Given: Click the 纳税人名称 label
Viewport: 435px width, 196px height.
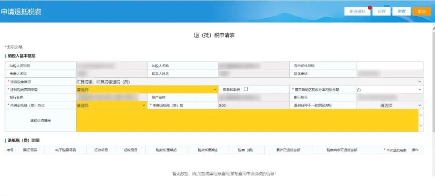Looking at the screenshot, I should point(160,66).
